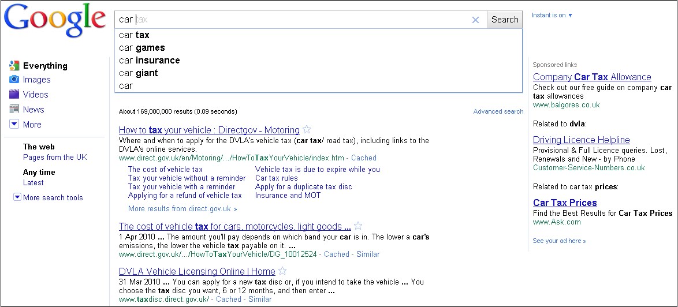Click the About 169,000,000 results text

pos(178,111)
